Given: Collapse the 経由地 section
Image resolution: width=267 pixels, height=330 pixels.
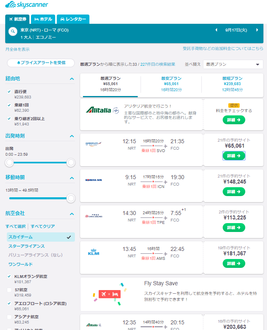Looking at the screenshot, I should (72, 79).
